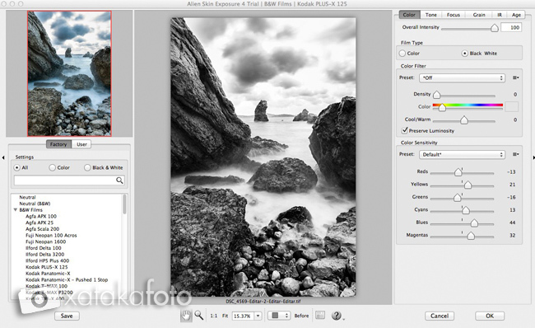535x328 pixels.
Task: Toggle Preserve Luminosity checkbox
Action: (x=405, y=130)
